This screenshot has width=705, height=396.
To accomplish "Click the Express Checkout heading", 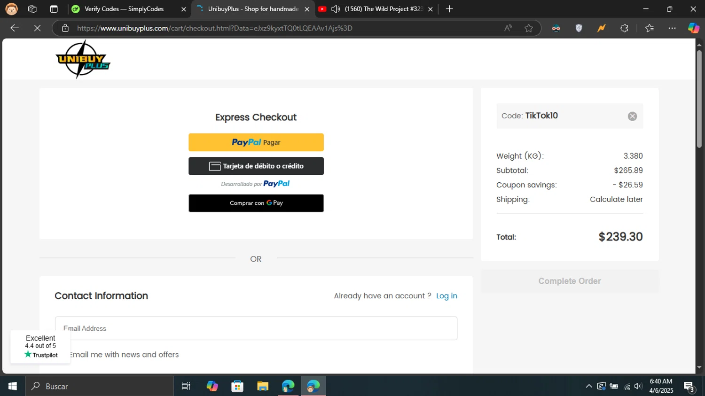I will click(x=256, y=117).
